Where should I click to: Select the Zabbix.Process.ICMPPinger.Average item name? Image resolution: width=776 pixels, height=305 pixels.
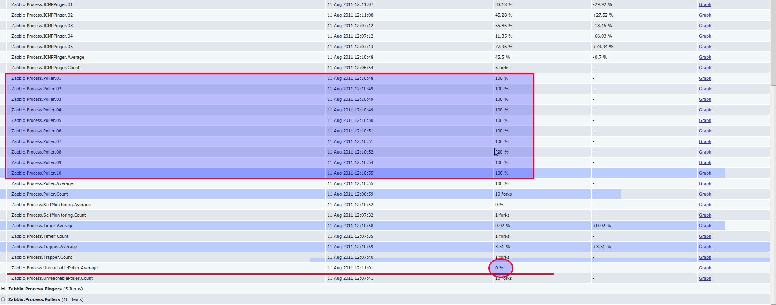(x=48, y=57)
